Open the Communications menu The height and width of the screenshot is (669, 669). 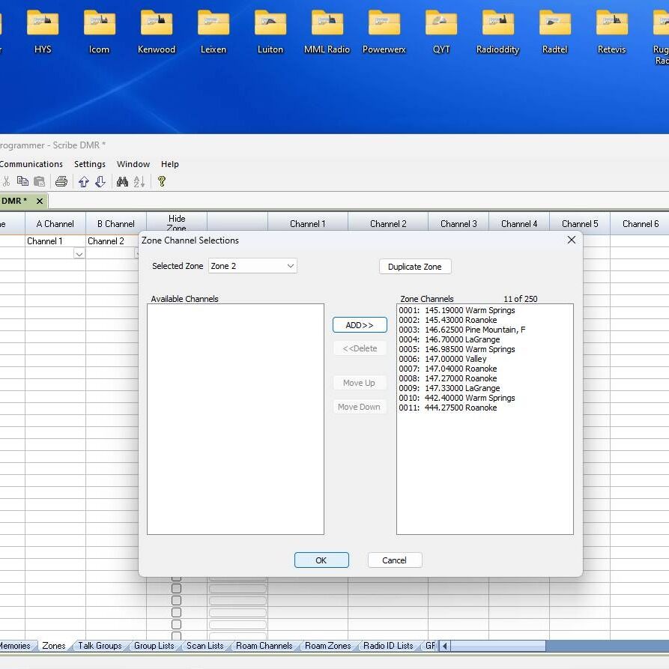[31, 164]
